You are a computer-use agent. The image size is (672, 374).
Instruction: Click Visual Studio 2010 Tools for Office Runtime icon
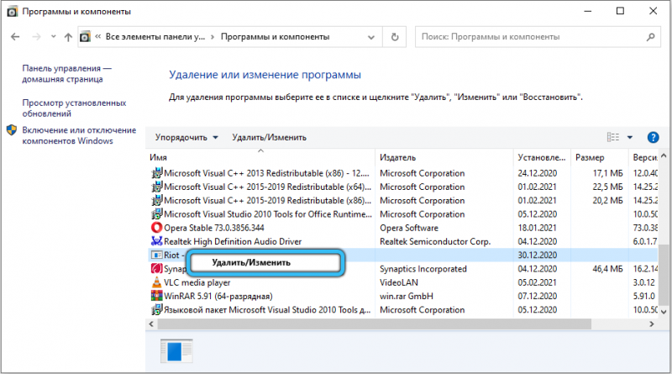pos(157,214)
